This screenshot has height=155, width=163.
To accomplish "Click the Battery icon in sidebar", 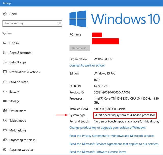I will tap(5, 91).
